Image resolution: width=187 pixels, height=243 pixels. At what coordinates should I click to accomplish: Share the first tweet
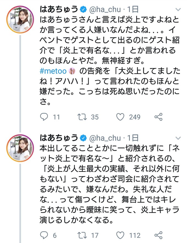tap(158, 117)
